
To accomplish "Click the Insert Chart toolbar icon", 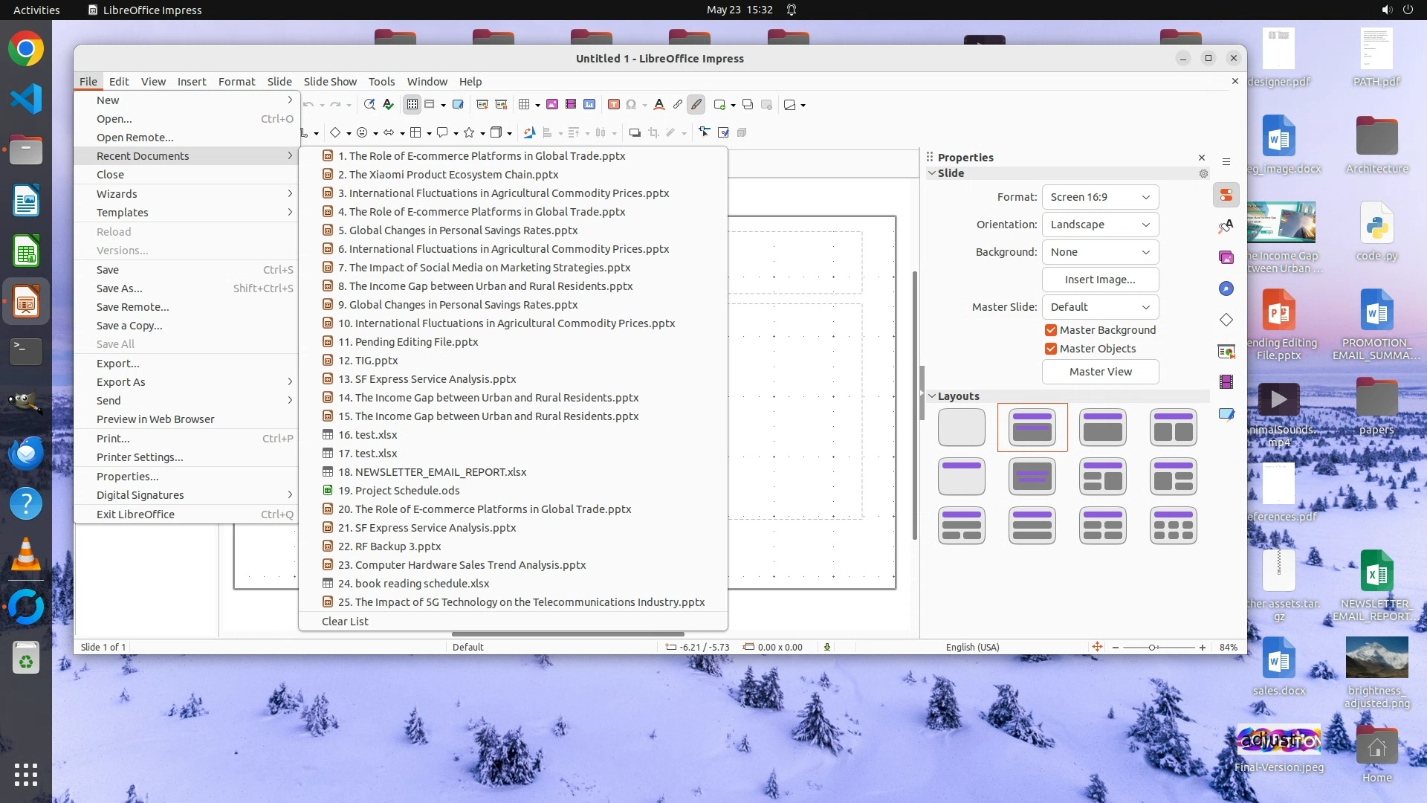I will pyautogui.click(x=589, y=105).
